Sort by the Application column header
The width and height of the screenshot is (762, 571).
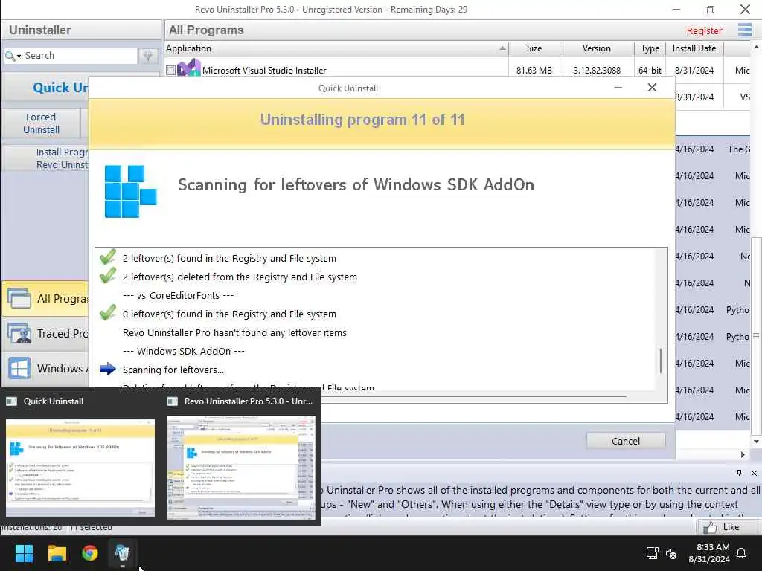(x=337, y=48)
